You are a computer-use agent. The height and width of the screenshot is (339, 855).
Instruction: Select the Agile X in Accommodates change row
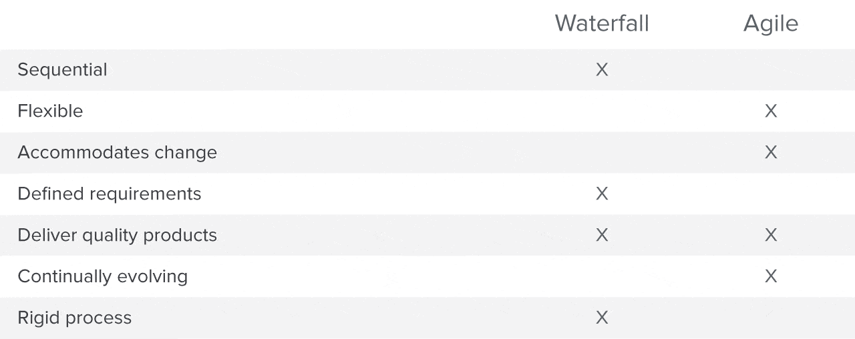click(771, 152)
